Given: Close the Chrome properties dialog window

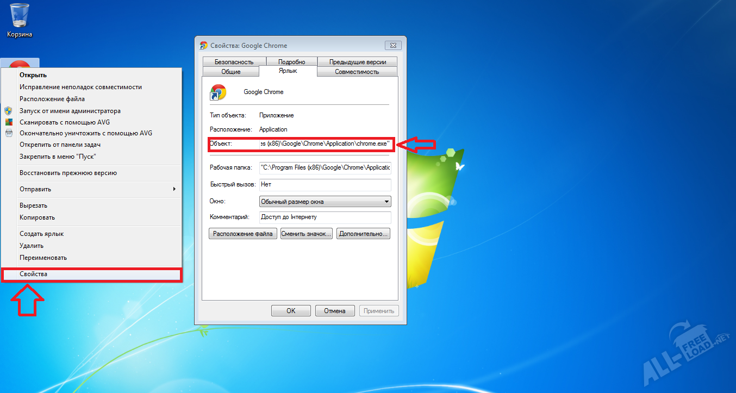Looking at the screenshot, I should tap(393, 46).
